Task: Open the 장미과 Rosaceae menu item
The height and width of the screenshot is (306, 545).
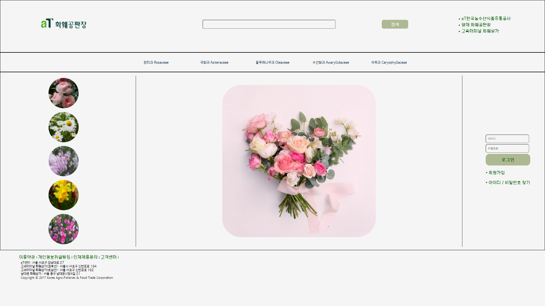Action: 156,63
